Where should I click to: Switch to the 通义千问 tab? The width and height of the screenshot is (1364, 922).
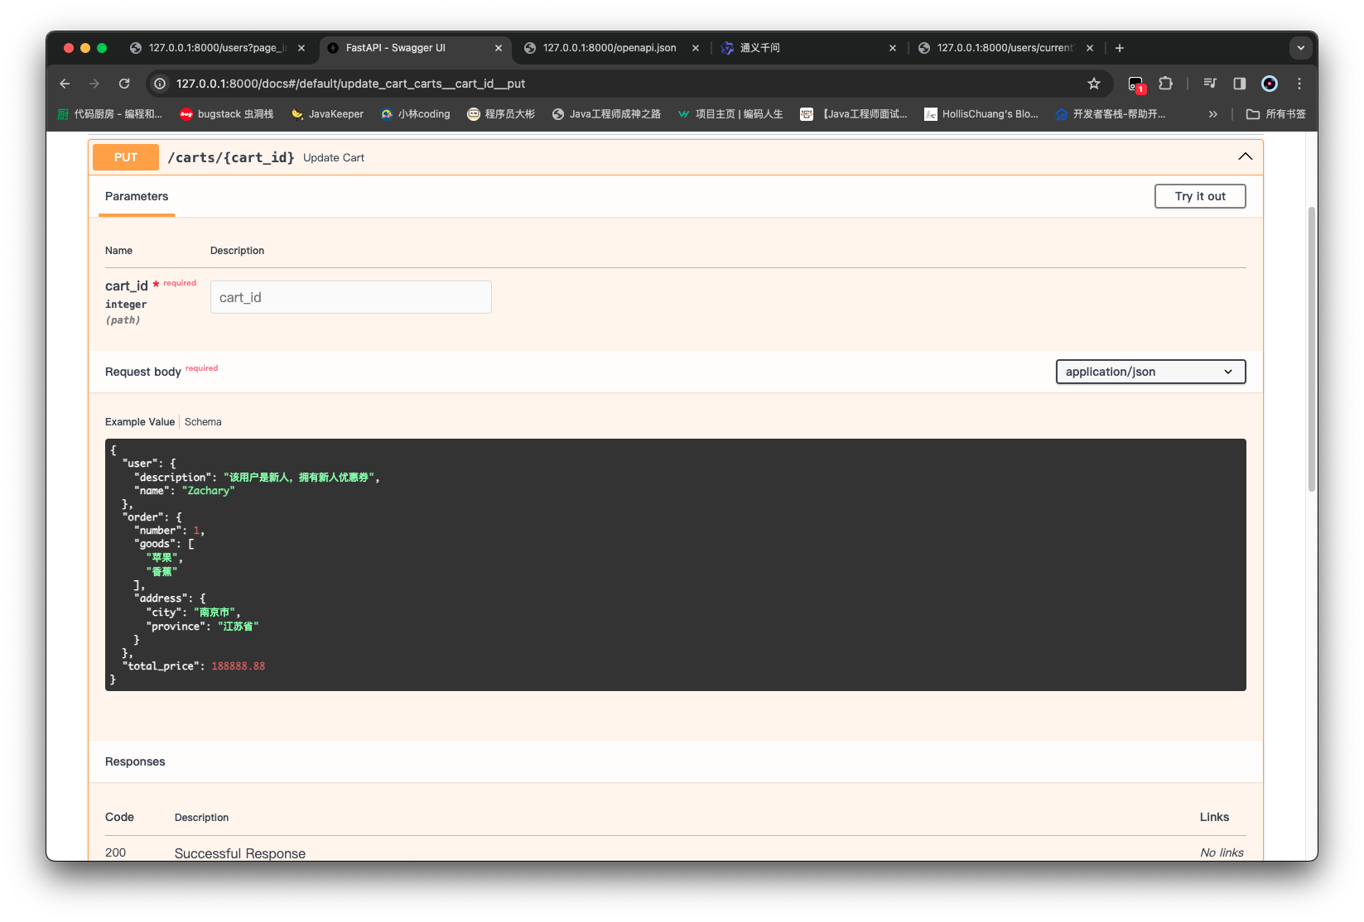(807, 48)
